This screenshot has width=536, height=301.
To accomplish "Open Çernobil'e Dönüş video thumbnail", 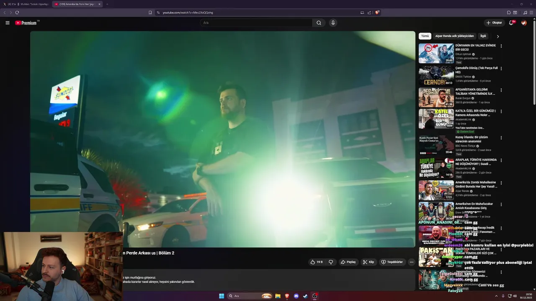I will 436,76.
